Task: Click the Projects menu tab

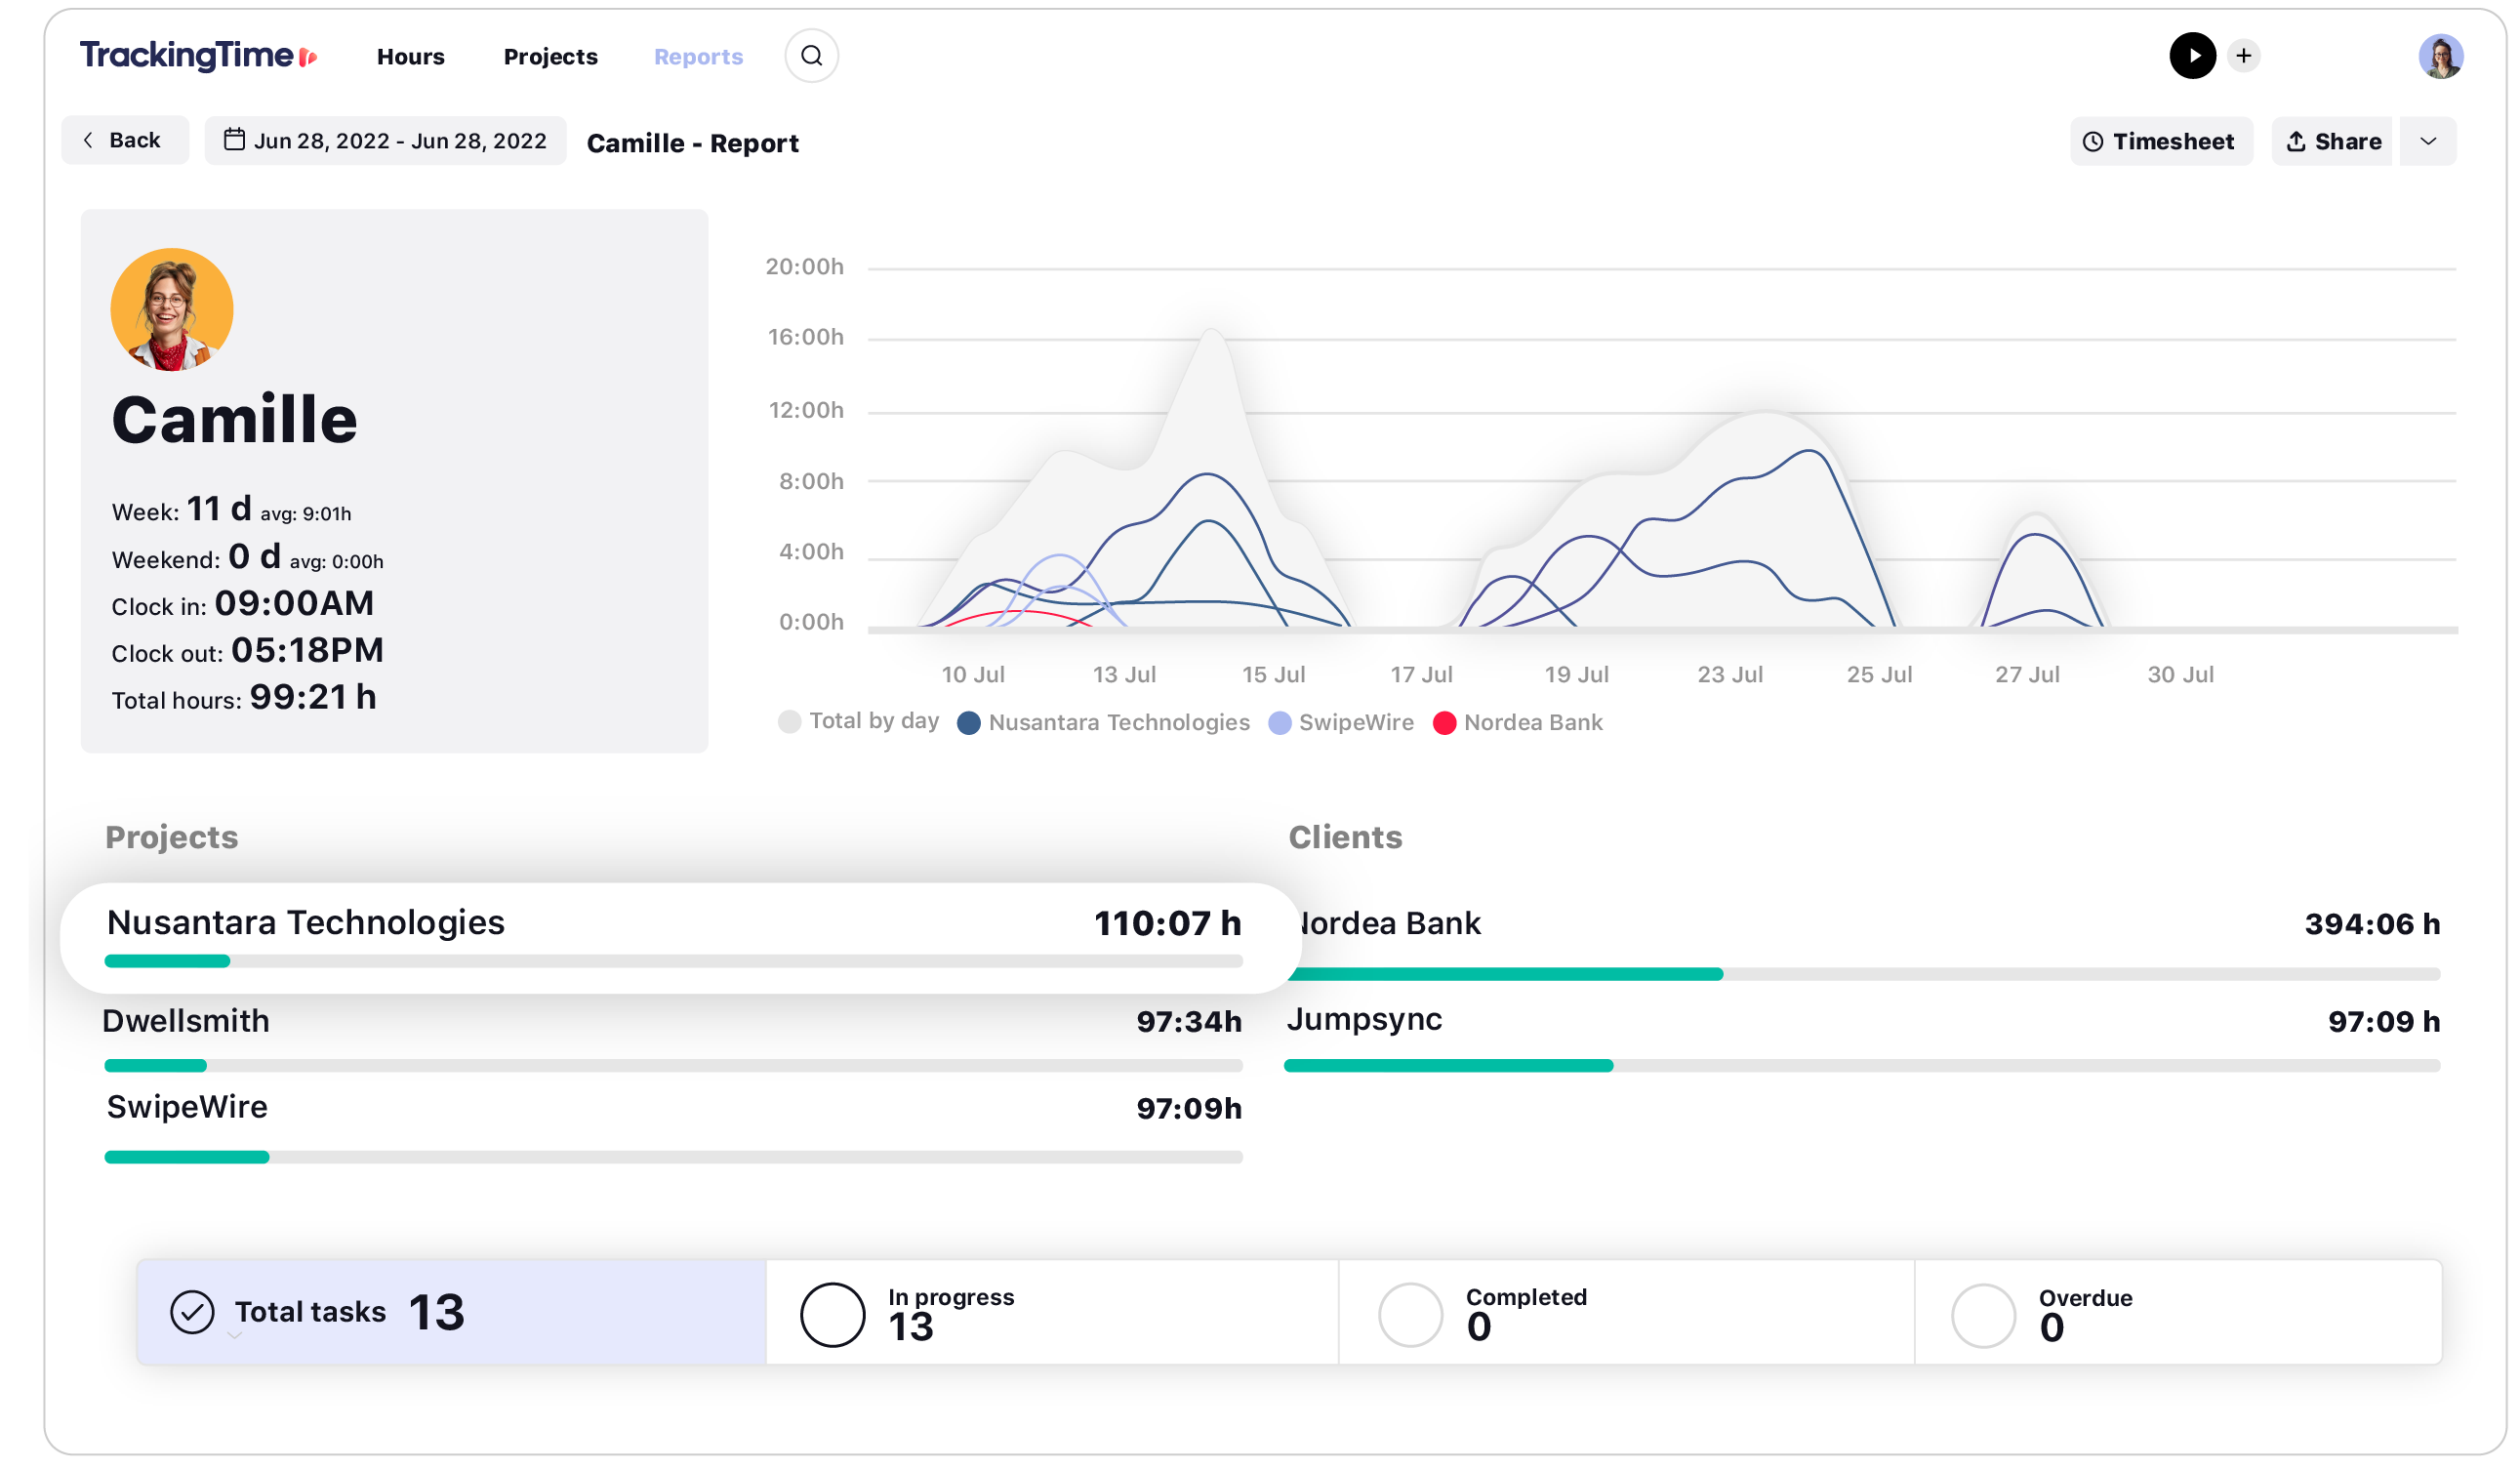Action: click(549, 55)
